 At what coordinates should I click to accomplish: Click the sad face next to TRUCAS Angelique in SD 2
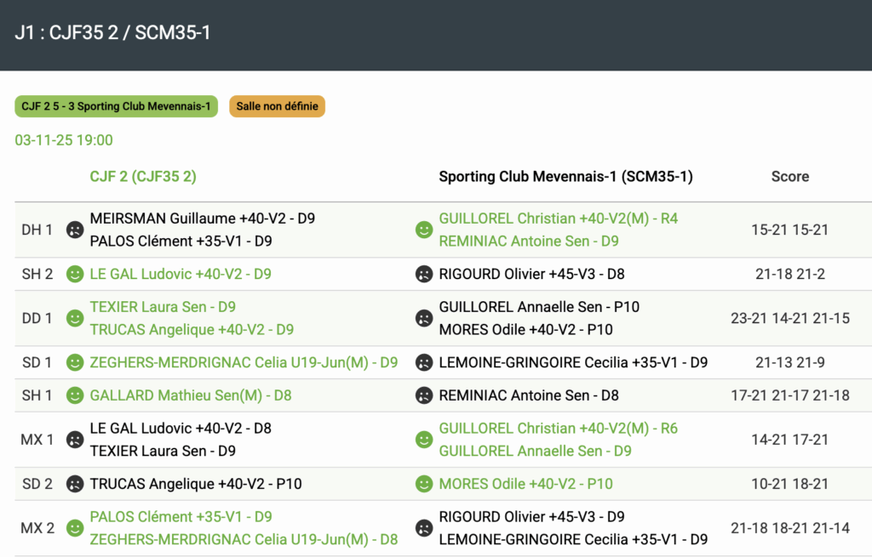click(x=75, y=484)
